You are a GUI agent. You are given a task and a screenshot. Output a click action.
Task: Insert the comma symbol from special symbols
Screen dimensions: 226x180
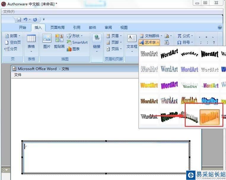[200, 37]
